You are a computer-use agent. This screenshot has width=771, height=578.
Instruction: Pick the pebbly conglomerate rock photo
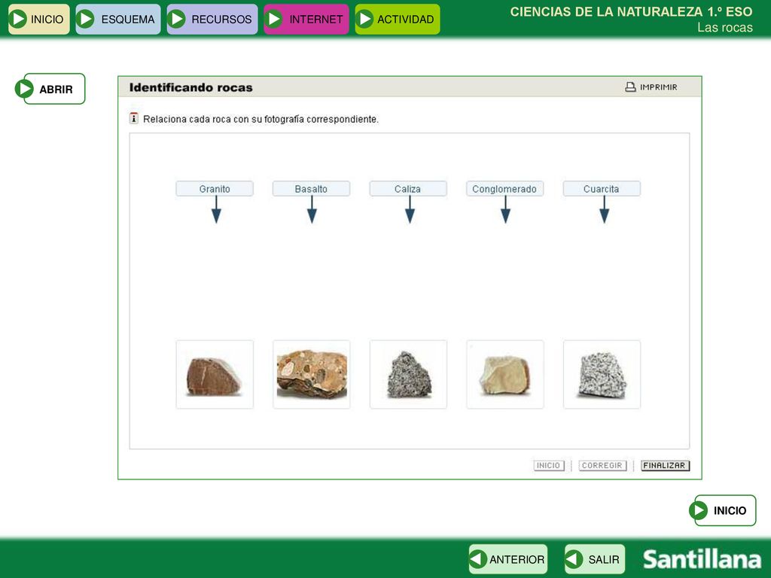point(312,375)
